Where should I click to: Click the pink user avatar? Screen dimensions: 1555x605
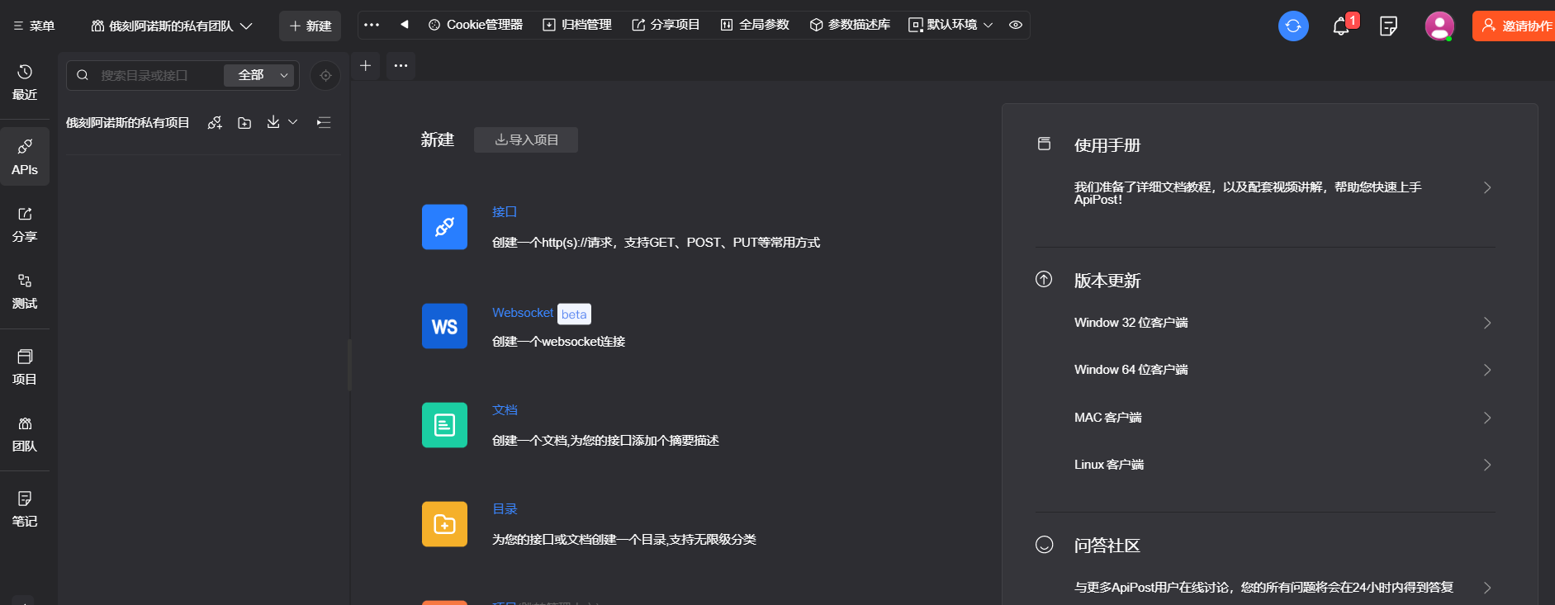(x=1439, y=26)
